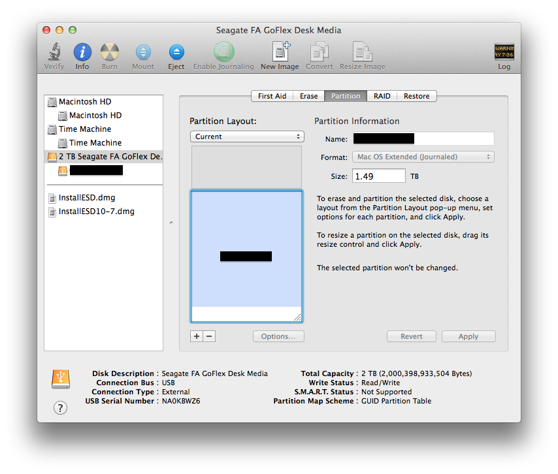This screenshot has width=558, height=474.
Task: Create a New Image
Action: [280, 52]
